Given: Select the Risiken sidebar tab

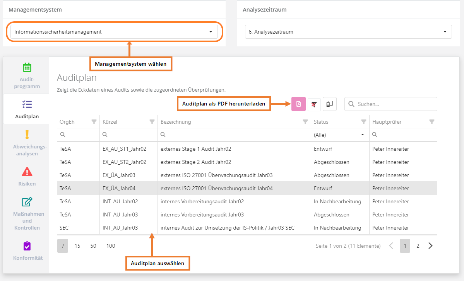Looking at the screenshot, I should [27, 176].
